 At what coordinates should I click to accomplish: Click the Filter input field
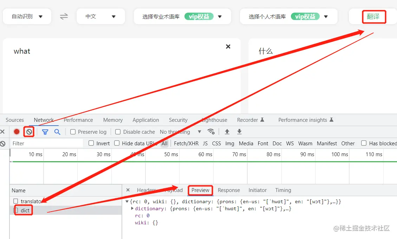[x=47, y=144]
